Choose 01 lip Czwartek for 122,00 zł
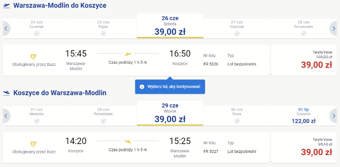The image size is (340, 167). click(303, 116)
